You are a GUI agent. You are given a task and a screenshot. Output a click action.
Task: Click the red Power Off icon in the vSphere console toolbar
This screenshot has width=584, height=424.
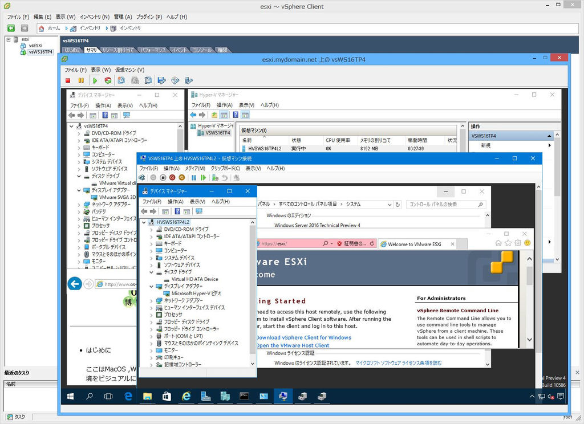coord(68,80)
